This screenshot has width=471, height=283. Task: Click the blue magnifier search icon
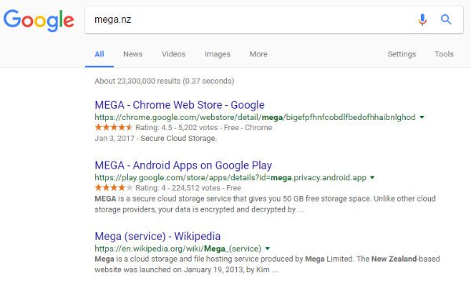[446, 20]
